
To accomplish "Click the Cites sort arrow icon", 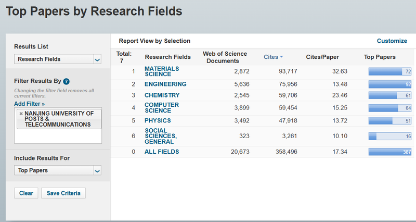I will coord(281,57).
